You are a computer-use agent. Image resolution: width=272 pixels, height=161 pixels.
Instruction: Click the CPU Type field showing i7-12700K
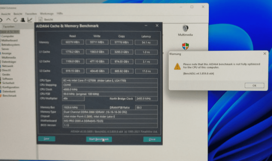(x=110, y=81)
